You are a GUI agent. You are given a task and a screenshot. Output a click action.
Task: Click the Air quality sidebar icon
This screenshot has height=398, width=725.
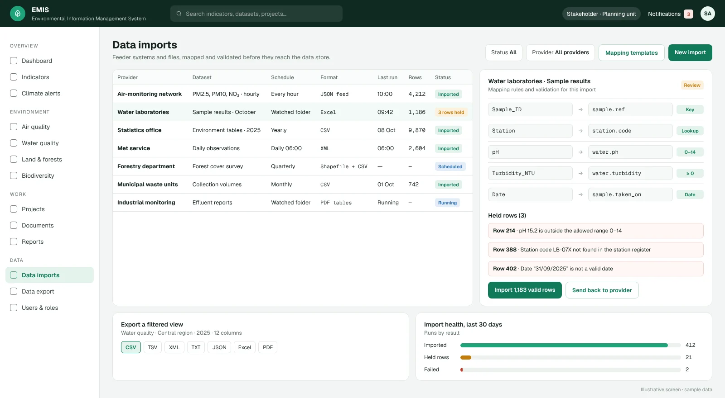tap(14, 127)
